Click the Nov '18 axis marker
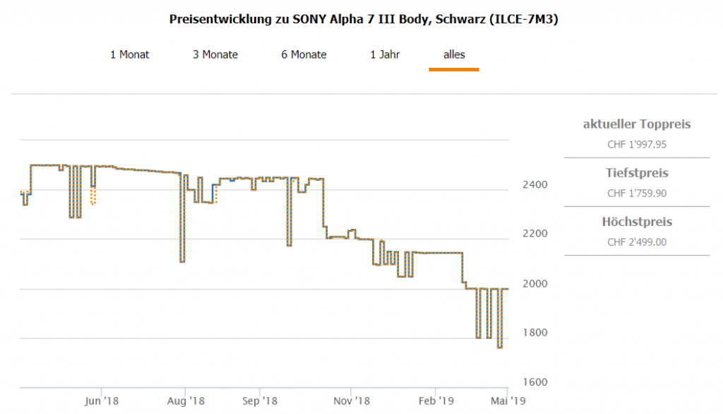 [352, 401]
